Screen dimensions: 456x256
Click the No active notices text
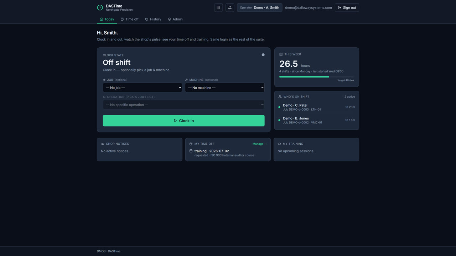pyautogui.click(x=115, y=151)
